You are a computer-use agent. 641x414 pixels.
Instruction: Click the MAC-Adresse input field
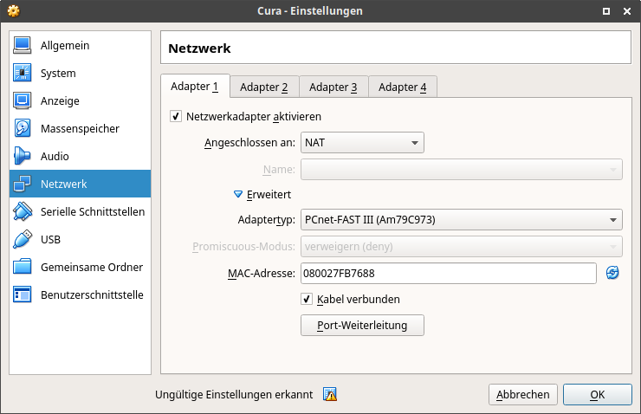pyautogui.click(x=449, y=273)
